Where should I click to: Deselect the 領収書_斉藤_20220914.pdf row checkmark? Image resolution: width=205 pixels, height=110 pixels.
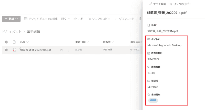pyautogui.click(x=6, y=50)
